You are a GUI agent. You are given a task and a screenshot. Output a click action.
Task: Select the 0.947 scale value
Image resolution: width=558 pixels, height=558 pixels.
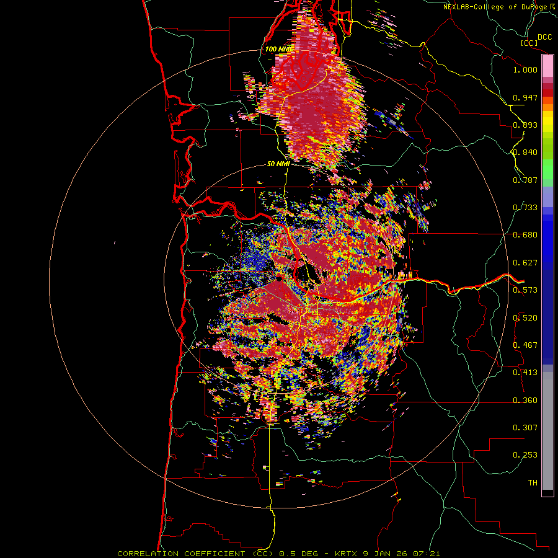tap(525, 97)
